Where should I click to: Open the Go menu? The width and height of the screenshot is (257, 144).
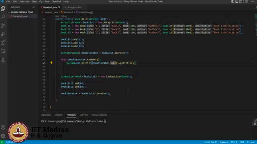pyautogui.click(x=41, y=2)
